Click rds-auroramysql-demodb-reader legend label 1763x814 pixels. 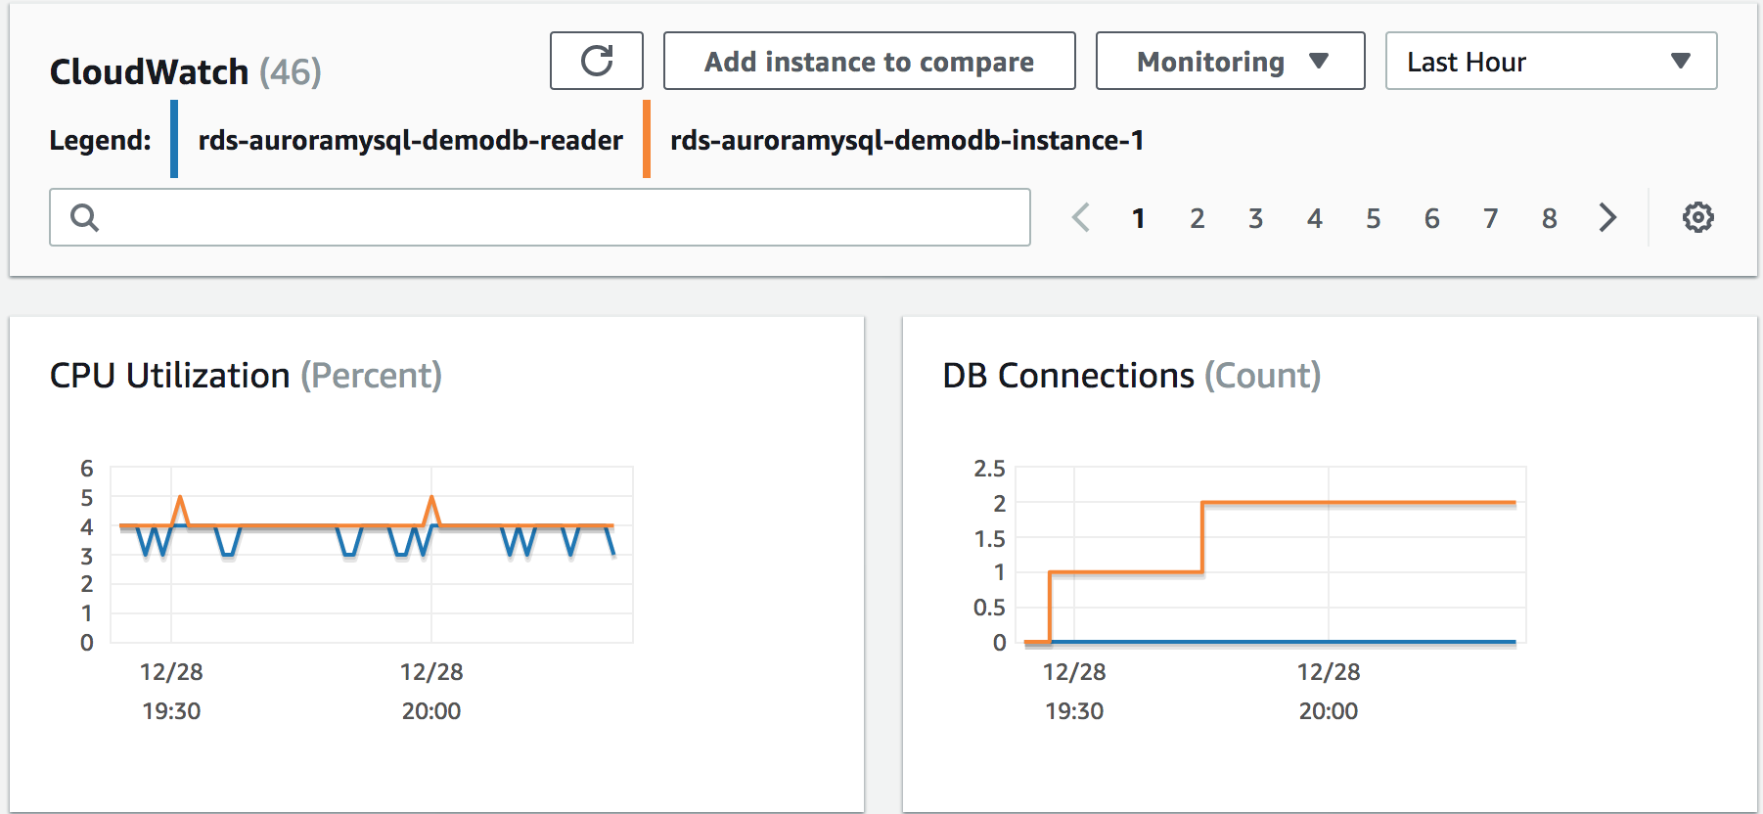pos(410,141)
